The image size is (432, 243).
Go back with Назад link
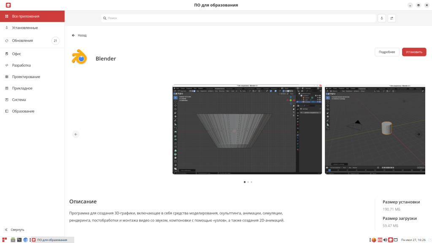click(79, 35)
